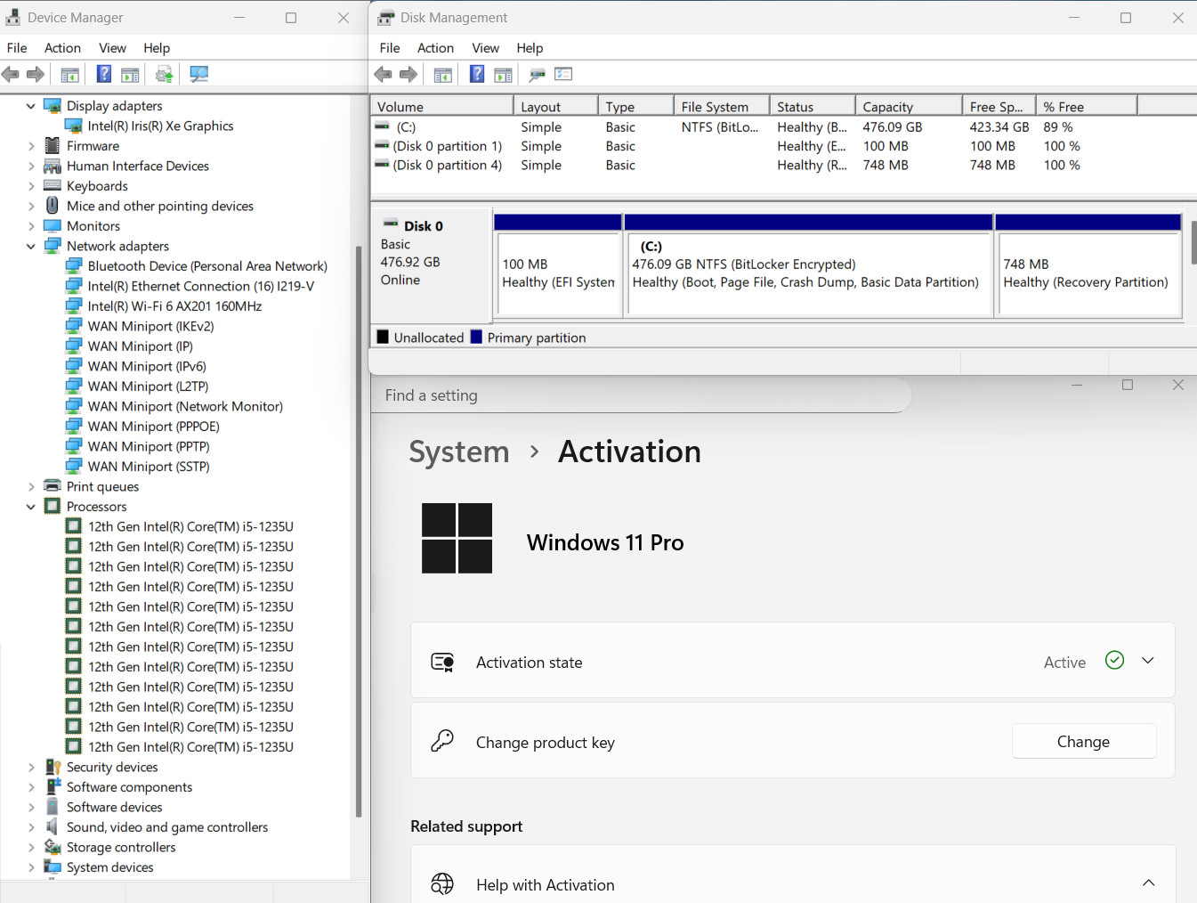Expand Human Interface Devices node
1197x903 pixels.
30,166
